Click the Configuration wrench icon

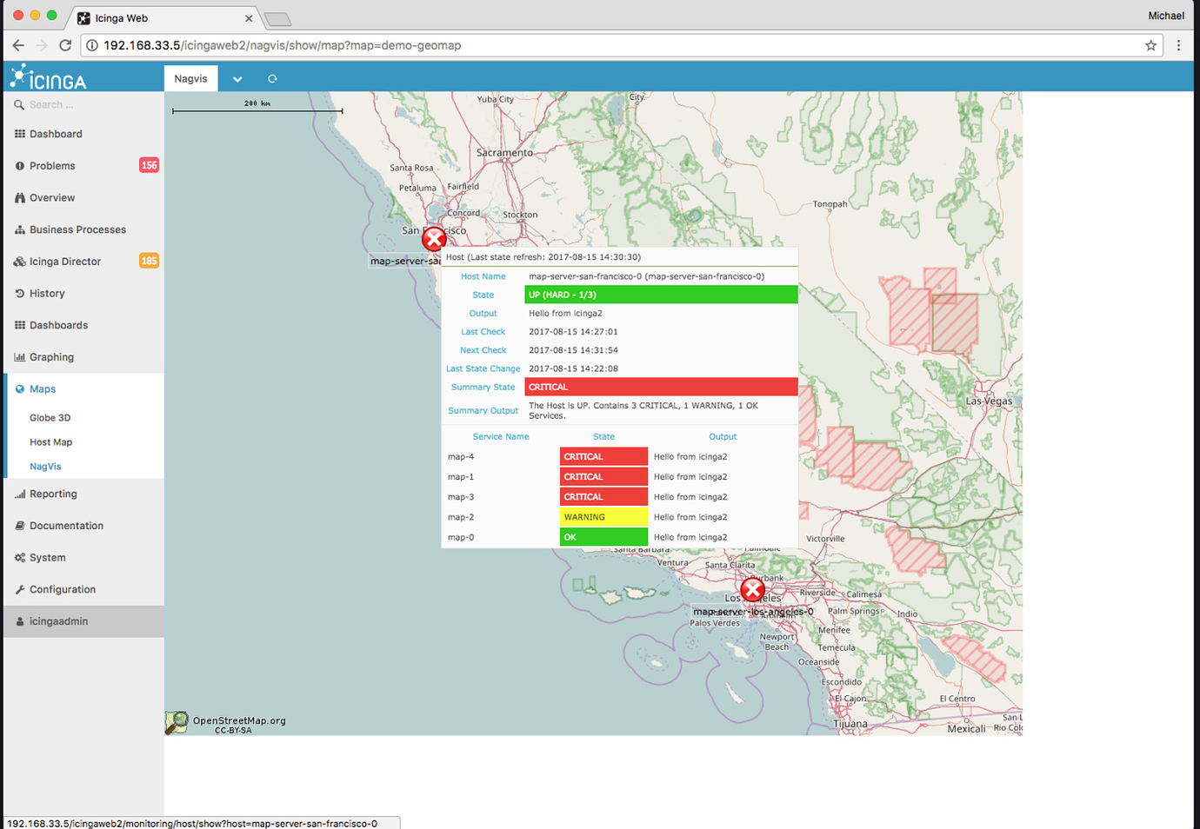pos(19,589)
